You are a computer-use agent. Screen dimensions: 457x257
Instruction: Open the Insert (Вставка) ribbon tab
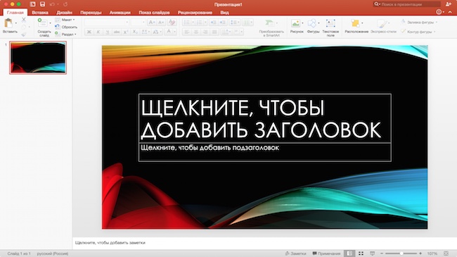click(40, 13)
